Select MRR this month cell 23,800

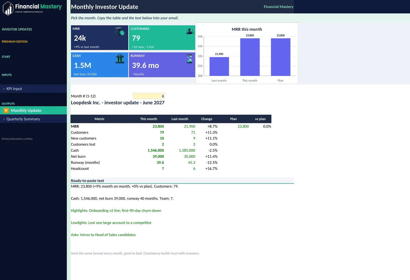click(x=158, y=126)
